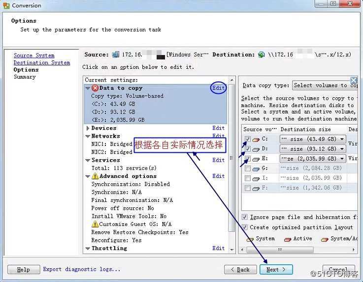Collapse the Services section
The width and height of the screenshot is (363, 282).
tap(88, 160)
